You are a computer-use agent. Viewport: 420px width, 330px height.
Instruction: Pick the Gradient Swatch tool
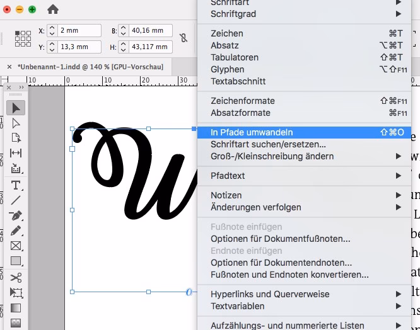click(x=16, y=308)
